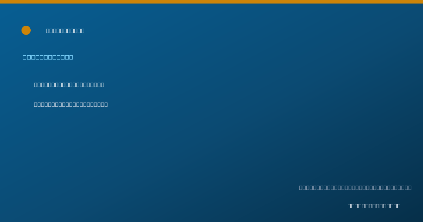The height and width of the screenshot is (222, 423).
Task: Open the round orange brand dot
Action: pos(26,30)
